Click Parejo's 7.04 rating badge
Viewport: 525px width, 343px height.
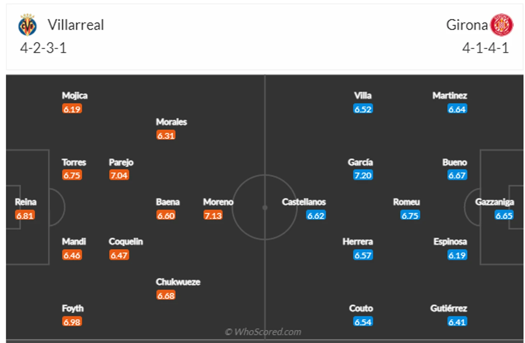pos(119,175)
